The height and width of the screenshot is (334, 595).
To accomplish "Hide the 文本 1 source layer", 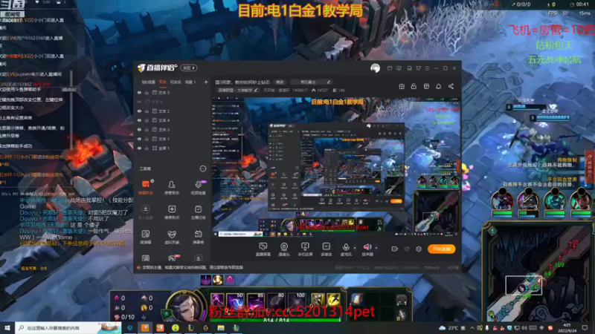I will [139, 139].
